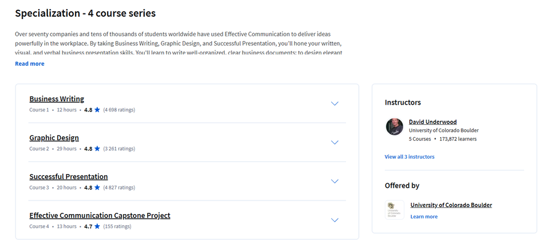The width and height of the screenshot is (554, 251).
Task: Expand the Graphic Design course chevron
Action: [x=335, y=142]
